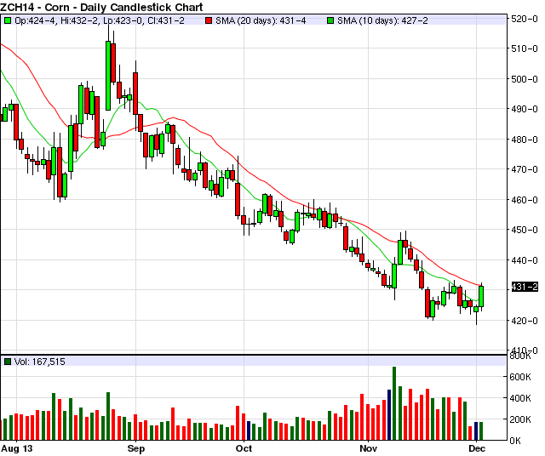545x456 pixels.
Task: Click the 510-0 price axis label
Action: pyautogui.click(x=525, y=48)
